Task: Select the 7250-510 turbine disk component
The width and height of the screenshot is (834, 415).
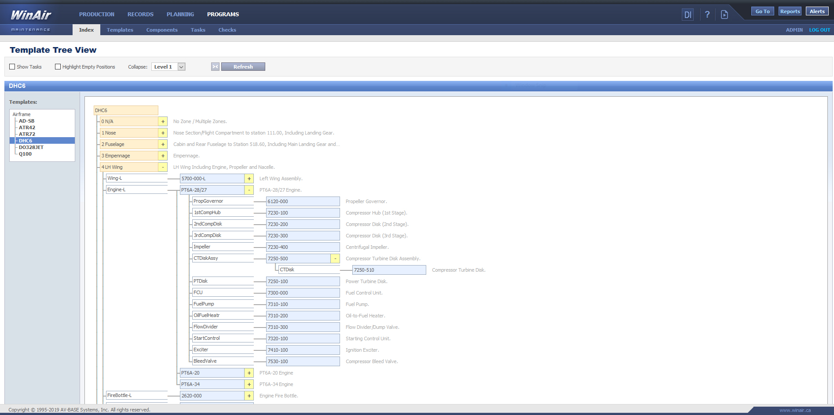Action: pyautogui.click(x=389, y=270)
